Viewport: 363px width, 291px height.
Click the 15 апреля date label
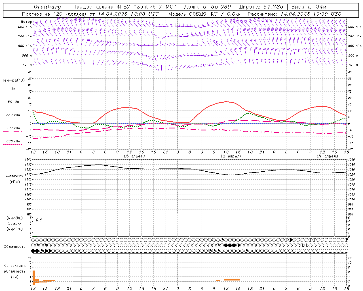click(x=134, y=156)
